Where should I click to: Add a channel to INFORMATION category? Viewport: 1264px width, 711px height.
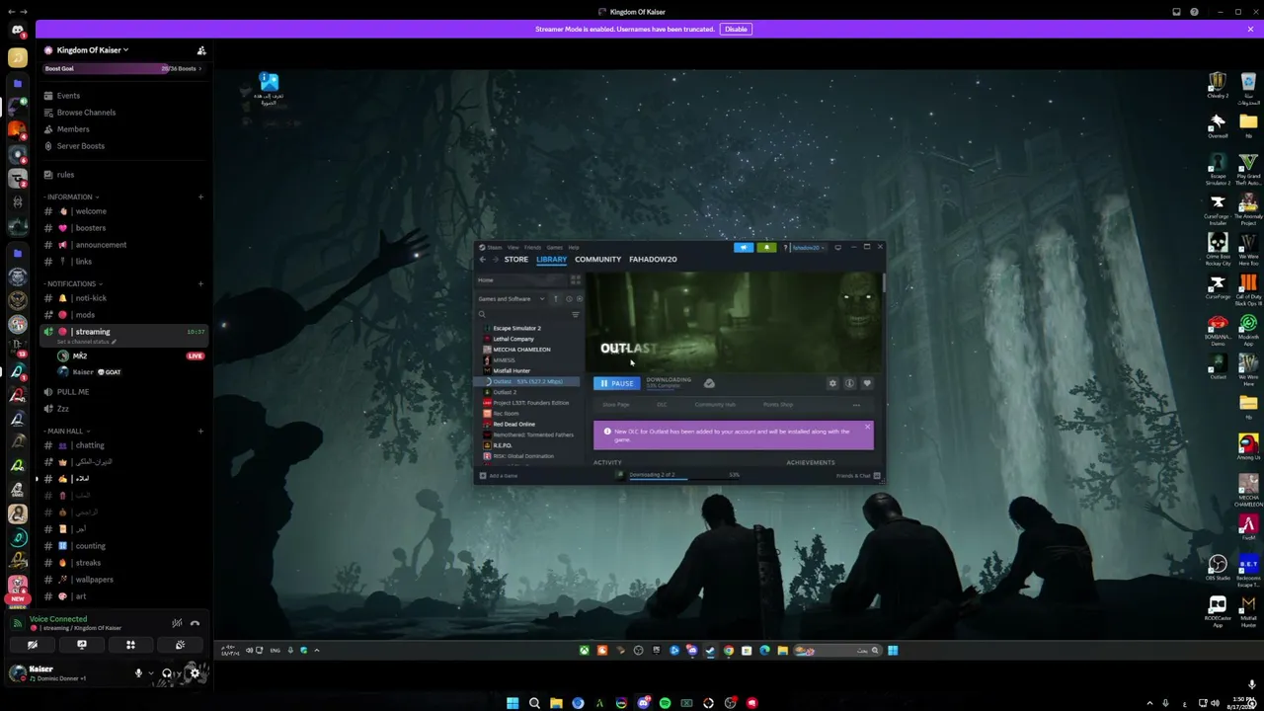point(200,197)
